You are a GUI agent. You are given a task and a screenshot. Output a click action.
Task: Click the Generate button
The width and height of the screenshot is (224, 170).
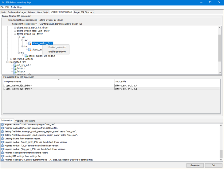195,165
